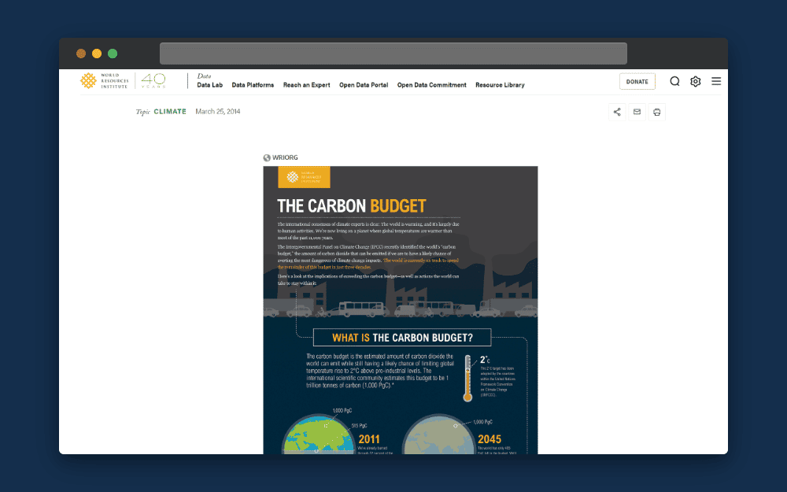The width and height of the screenshot is (787, 492).
Task: Click the 2045 globe illustration
Action: (438, 435)
